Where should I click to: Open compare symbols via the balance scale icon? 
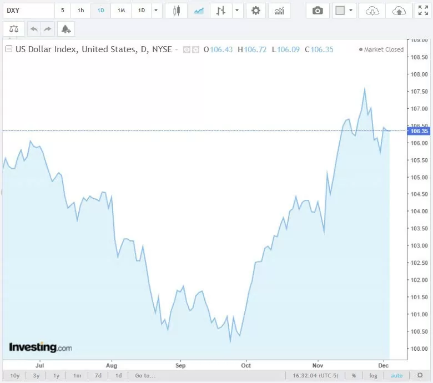pos(14,29)
